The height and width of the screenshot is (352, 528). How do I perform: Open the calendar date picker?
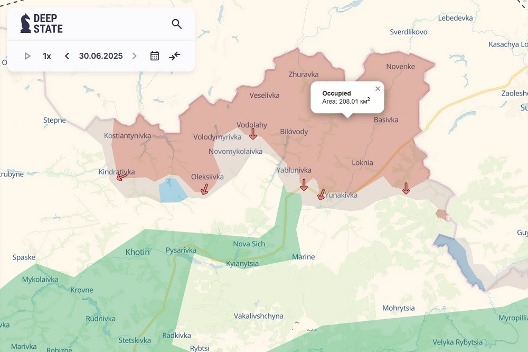[155, 56]
